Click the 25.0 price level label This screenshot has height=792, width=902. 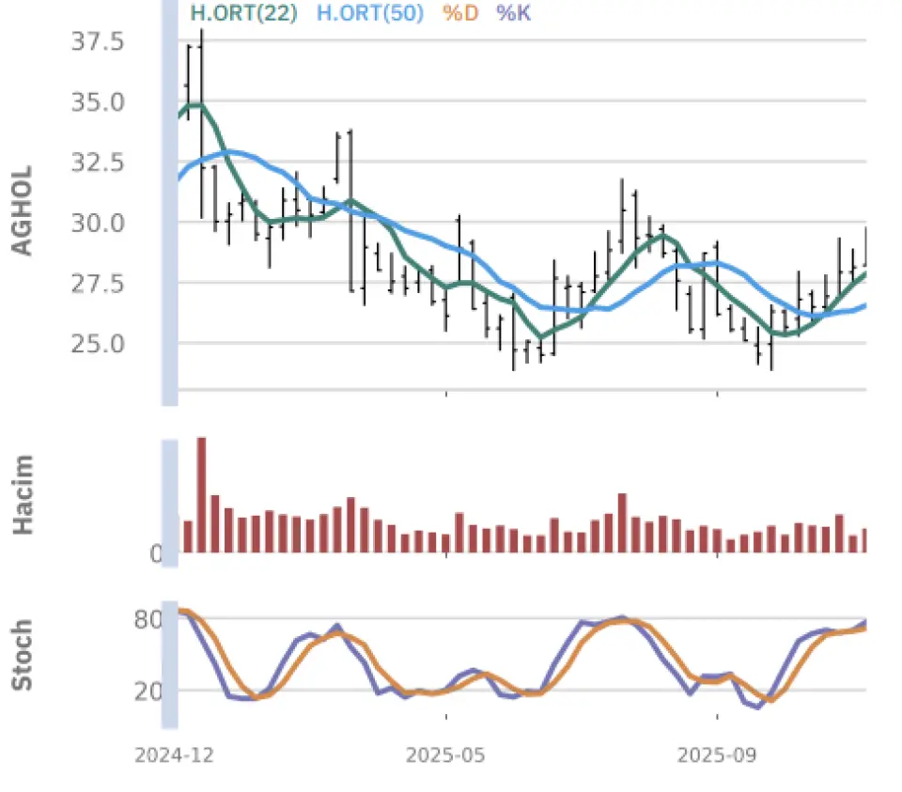click(98, 343)
